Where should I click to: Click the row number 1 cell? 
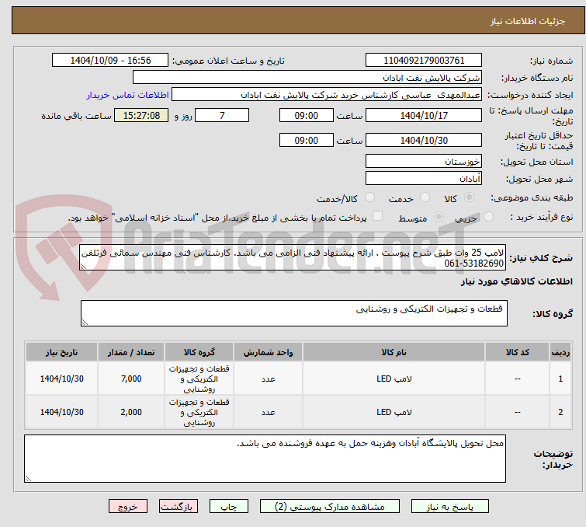click(x=560, y=379)
